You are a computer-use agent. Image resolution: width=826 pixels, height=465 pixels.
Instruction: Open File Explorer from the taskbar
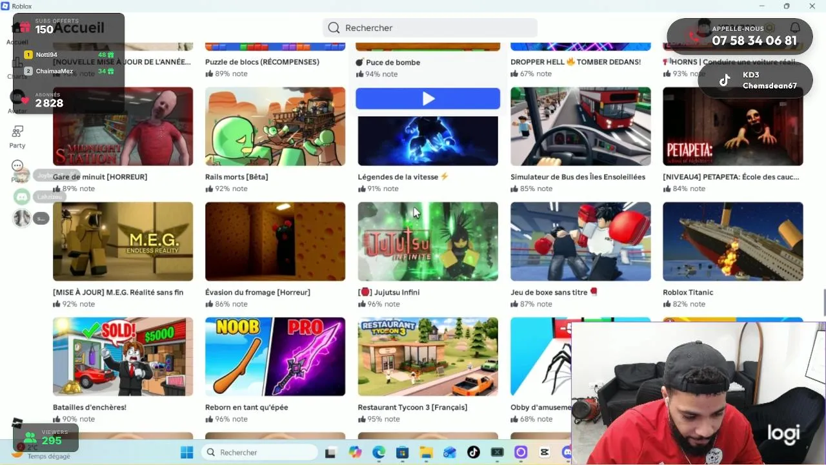click(x=426, y=452)
